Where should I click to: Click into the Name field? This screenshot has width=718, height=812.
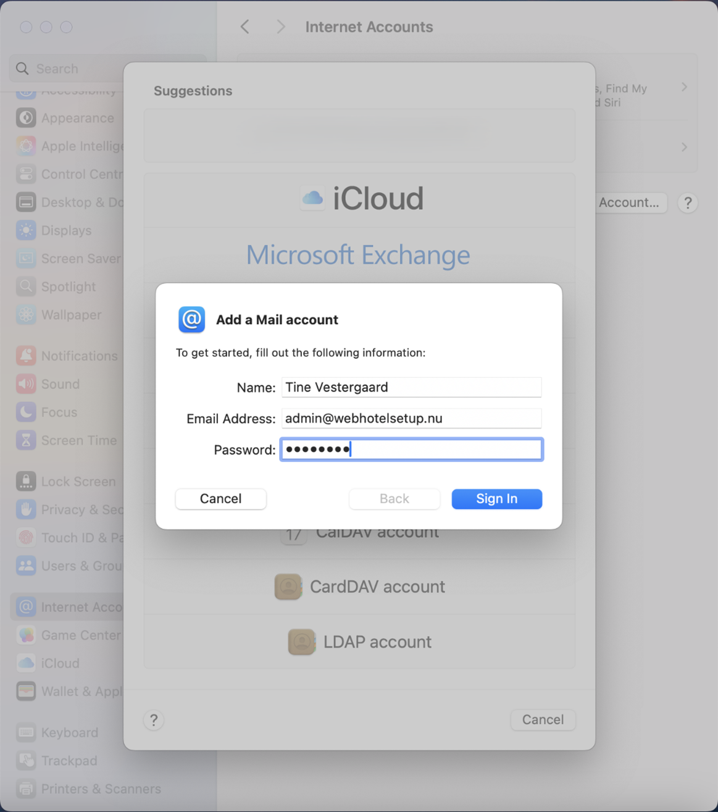411,387
